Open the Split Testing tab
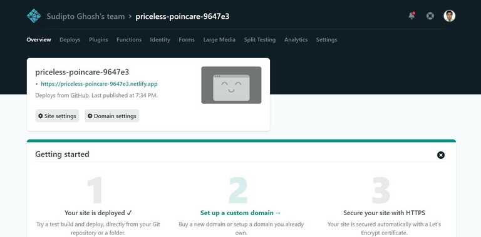The height and width of the screenshot is (237, 481). [260, 40]
